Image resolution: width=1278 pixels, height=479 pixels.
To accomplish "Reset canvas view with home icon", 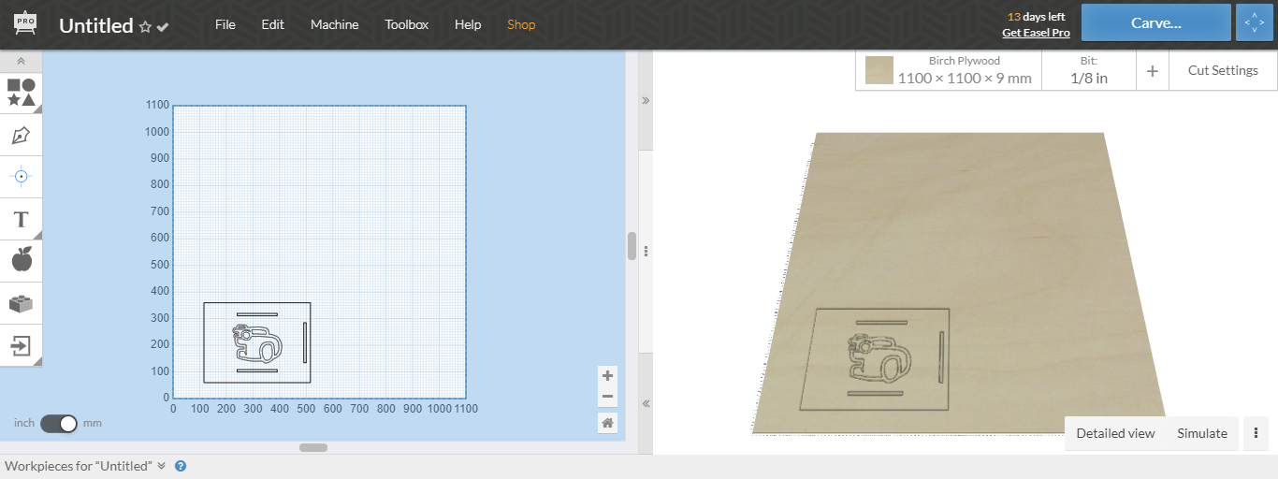I will pos(608,423).
